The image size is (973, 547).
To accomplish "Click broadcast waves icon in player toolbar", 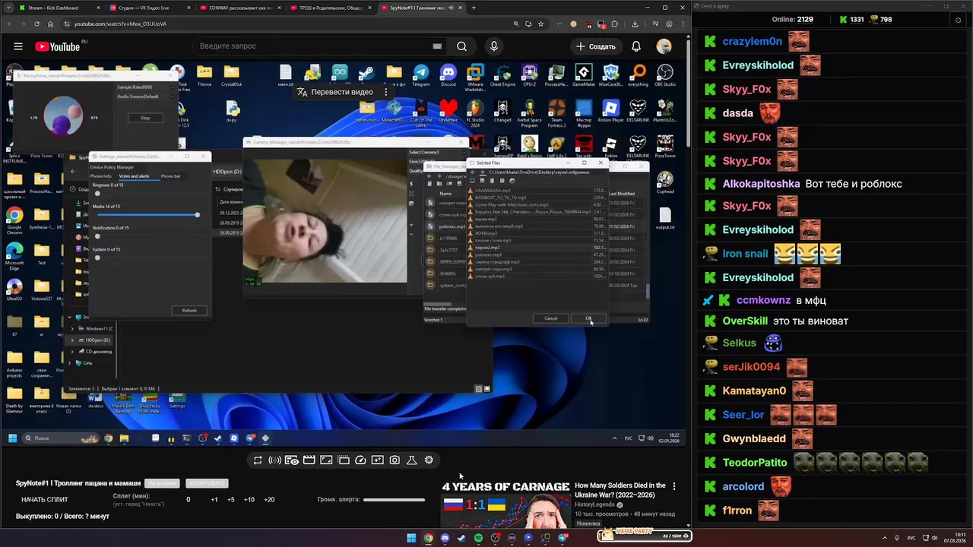I will pos(274,460).
